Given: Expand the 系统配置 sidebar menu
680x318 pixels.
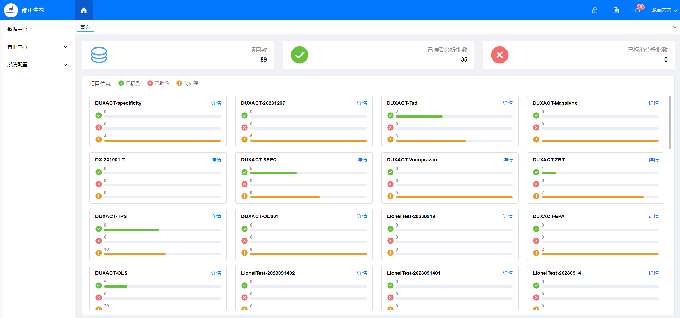Looking at the screenshot, I should 37,64.
